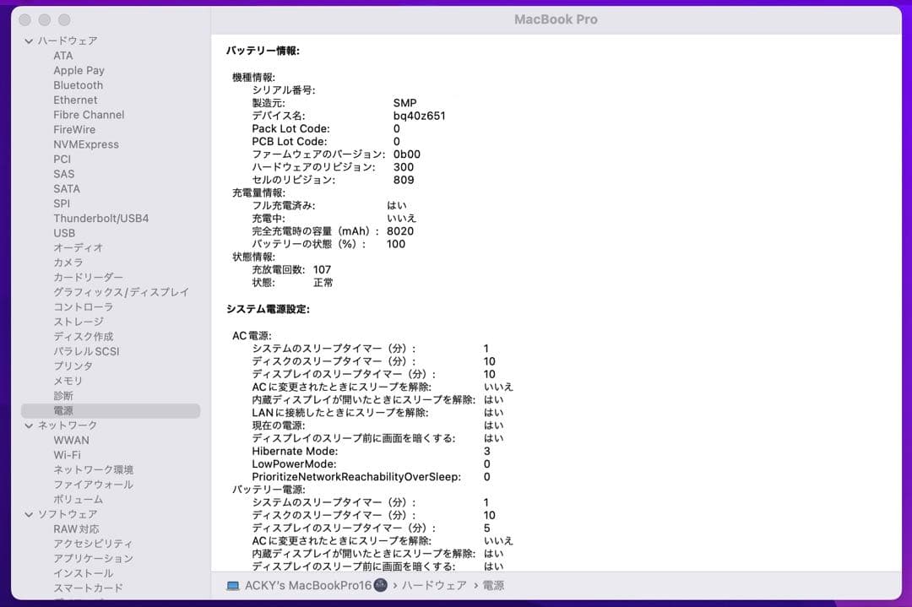Viewport: 912px width, 607px height.
Task: Collapse the ネットワーク section in the sidebar
Action: pyautogui.click(x=28, y=425)
